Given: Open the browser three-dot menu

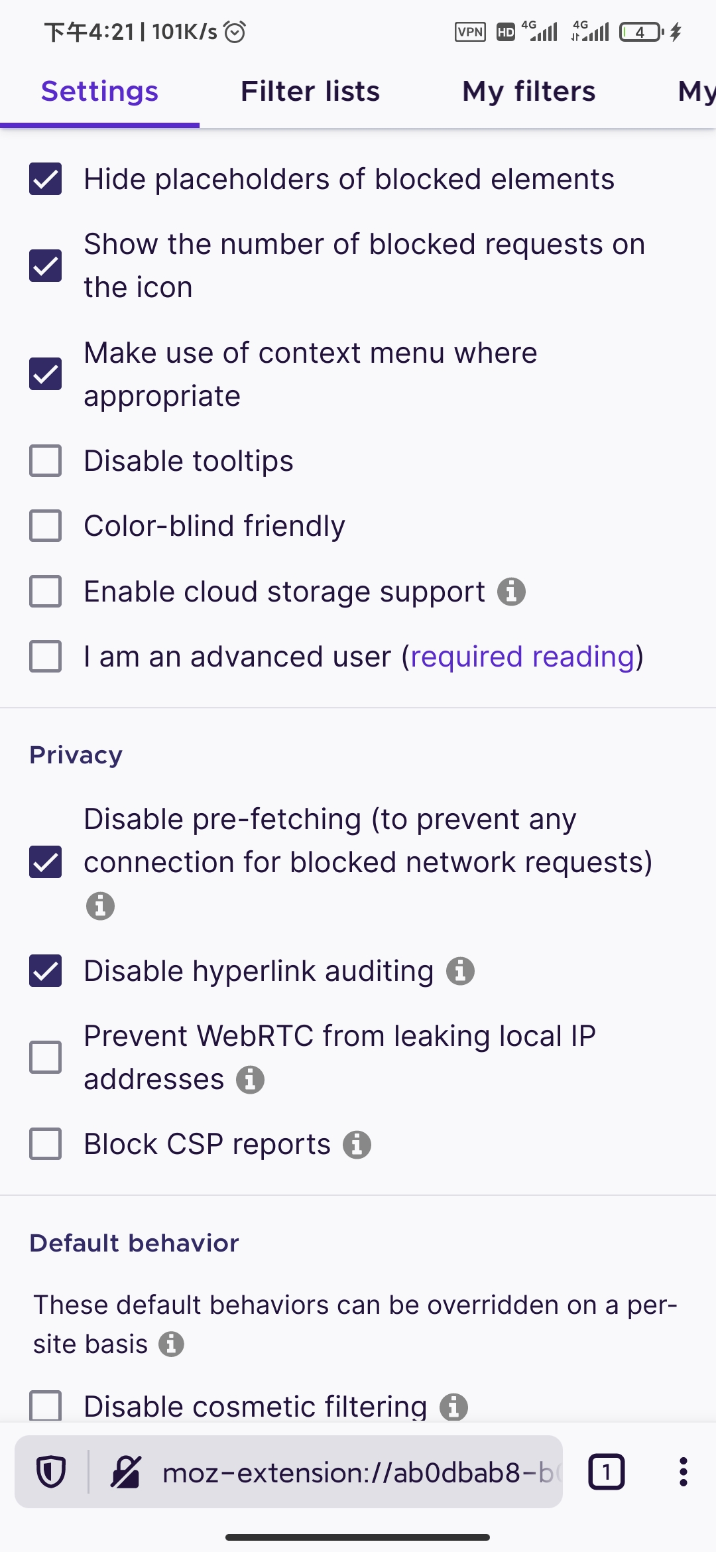Looking at the screenshot, I should [x=682, y=1472].
